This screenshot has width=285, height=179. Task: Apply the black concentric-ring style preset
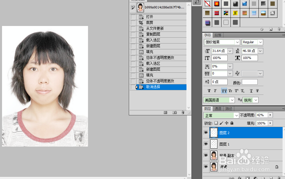point(235,4)
